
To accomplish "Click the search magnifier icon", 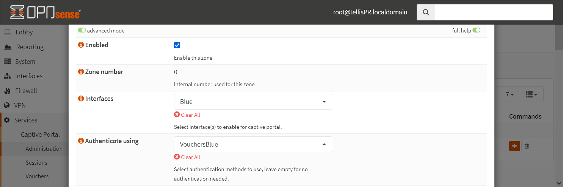I will click(x=426, y=12).
